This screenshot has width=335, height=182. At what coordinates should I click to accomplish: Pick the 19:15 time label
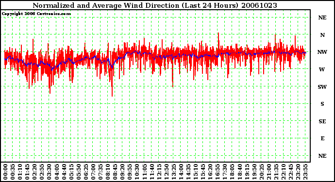(x=247, y=172)
